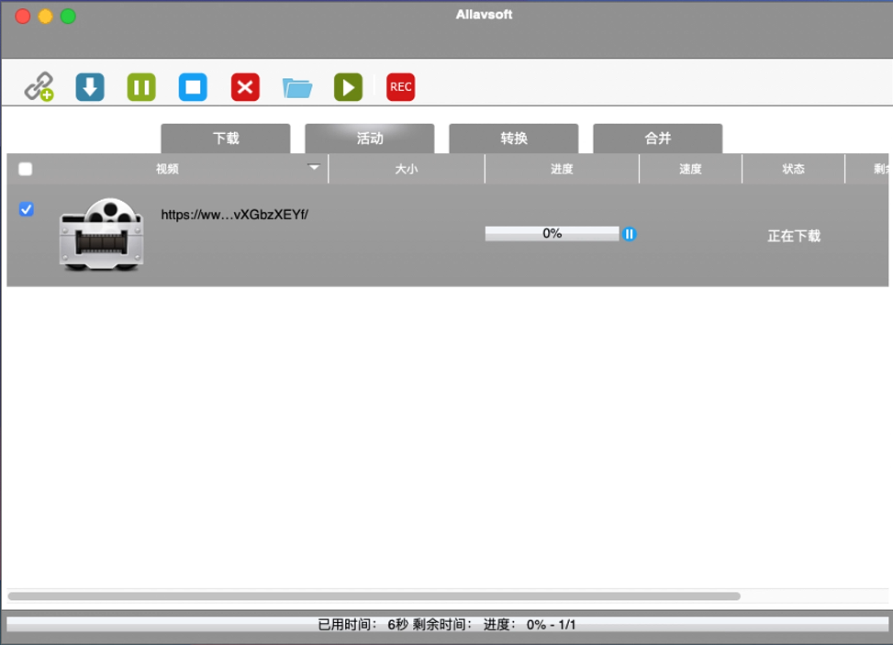Click the green play icon
The height and width of the screenshot is (645, 893).
point(348,87)
